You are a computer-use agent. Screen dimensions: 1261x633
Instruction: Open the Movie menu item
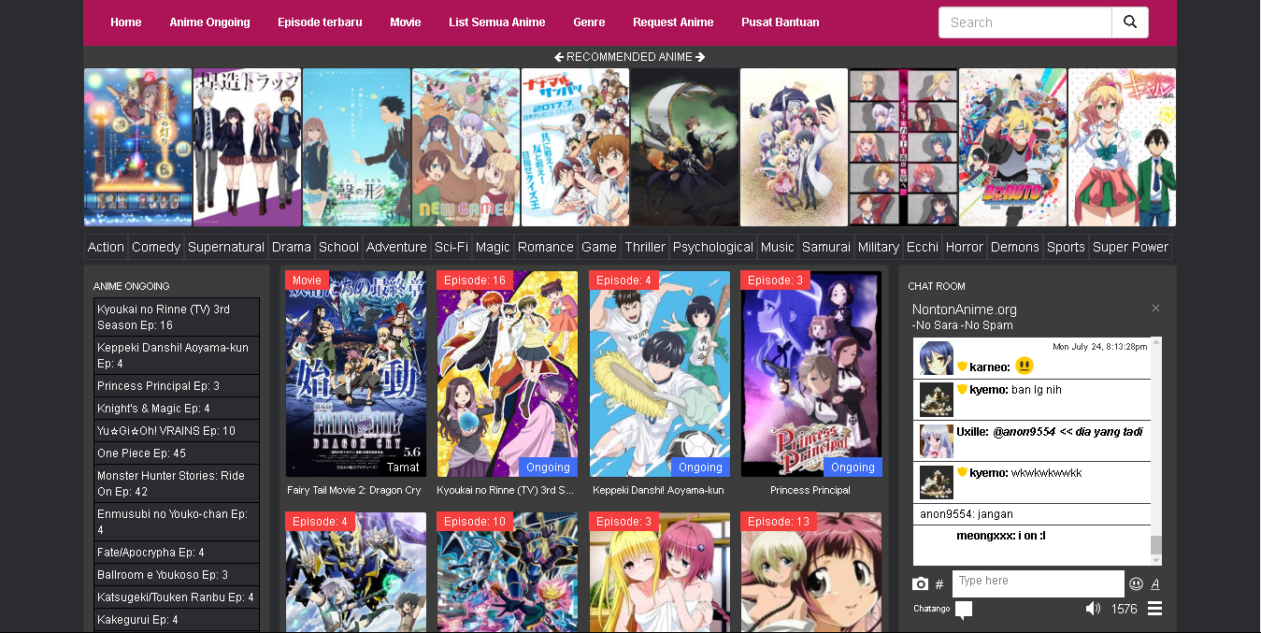click(406, 22)
